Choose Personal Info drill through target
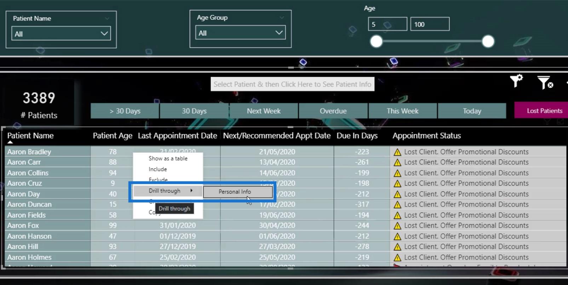The height and width of the screenshot is (285, 568). (238, 192)
